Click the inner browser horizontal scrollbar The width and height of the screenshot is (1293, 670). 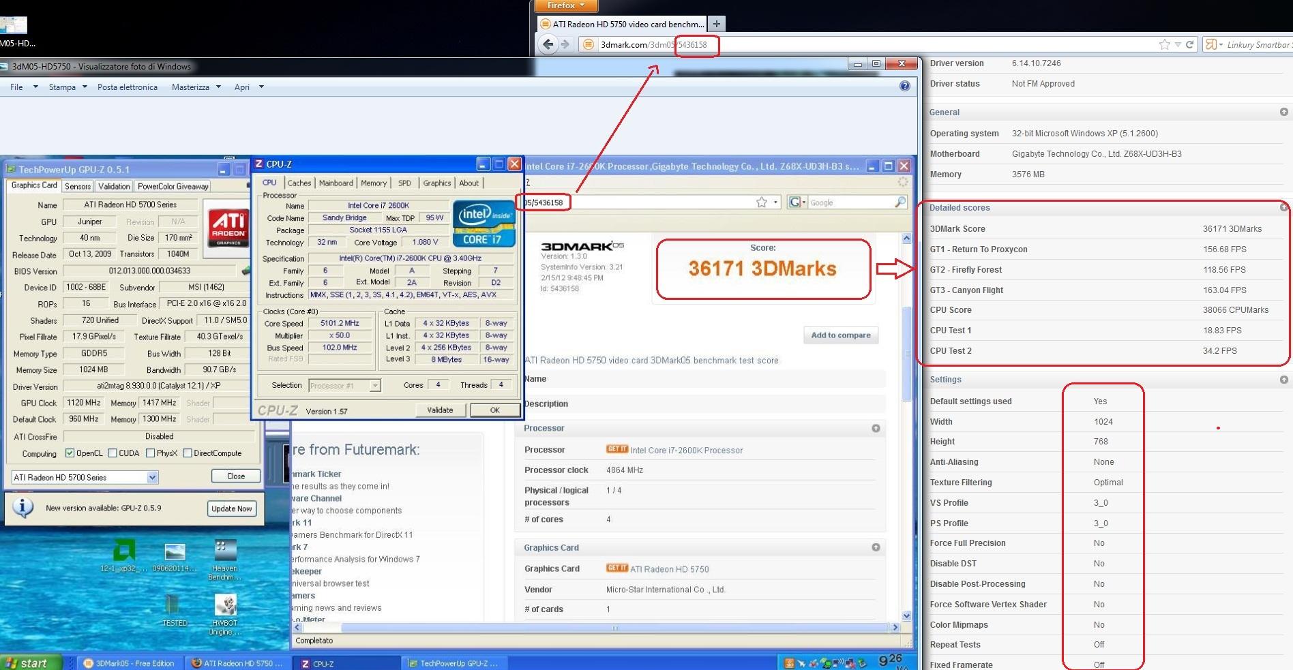(x=614, y=627)
